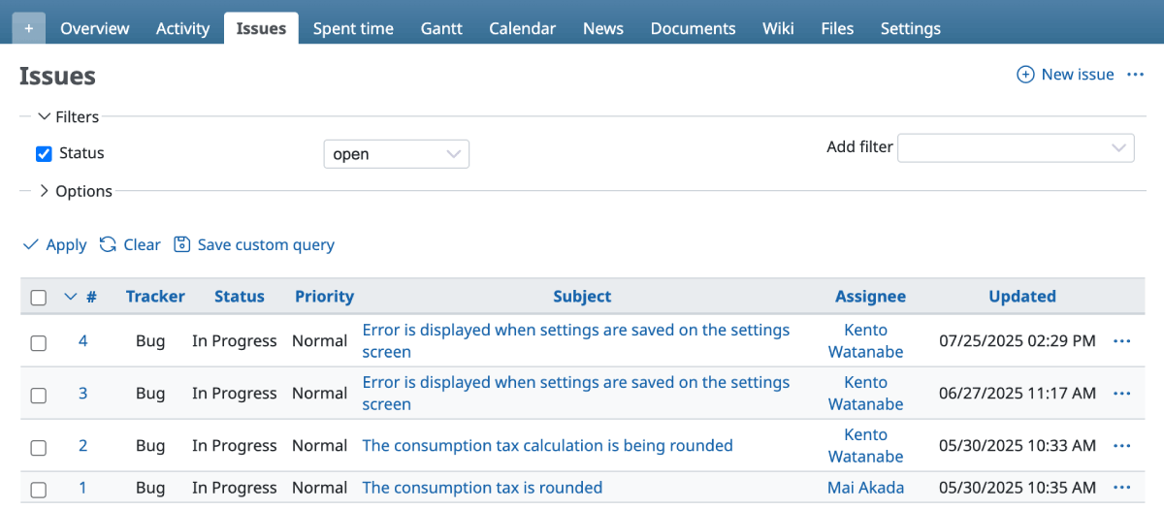The height and width of the screenshot is (509, 1164).
Task: Go to the Wiki tab
Action: pos(778,28)
